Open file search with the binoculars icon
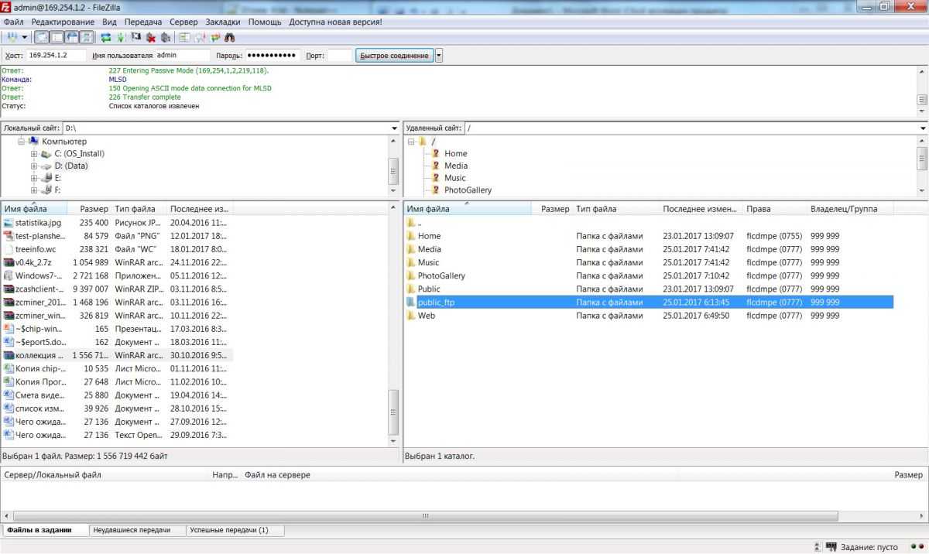 (229, 37)
